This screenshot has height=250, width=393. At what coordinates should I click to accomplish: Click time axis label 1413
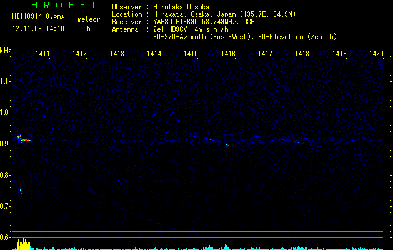coord(117,54)
